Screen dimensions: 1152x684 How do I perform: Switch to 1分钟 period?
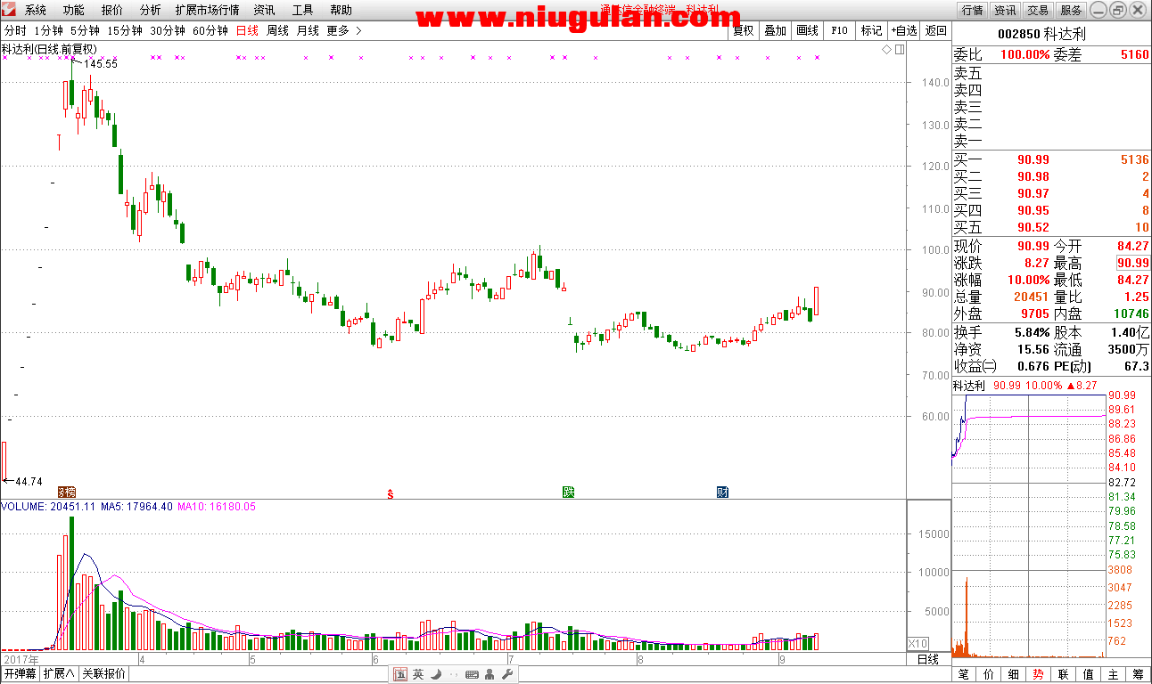coord(48,30)
